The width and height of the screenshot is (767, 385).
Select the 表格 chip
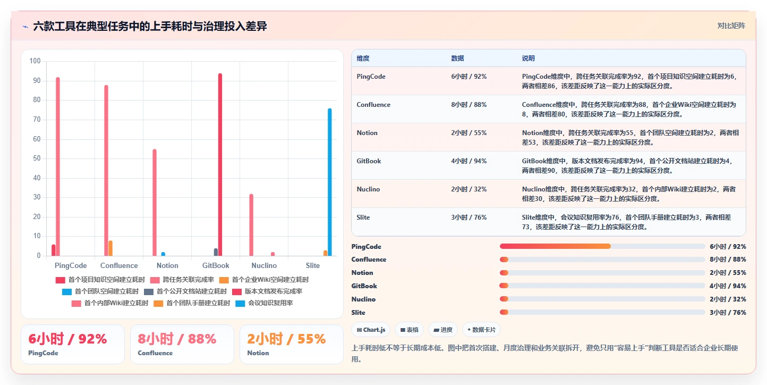pos(409,330)
